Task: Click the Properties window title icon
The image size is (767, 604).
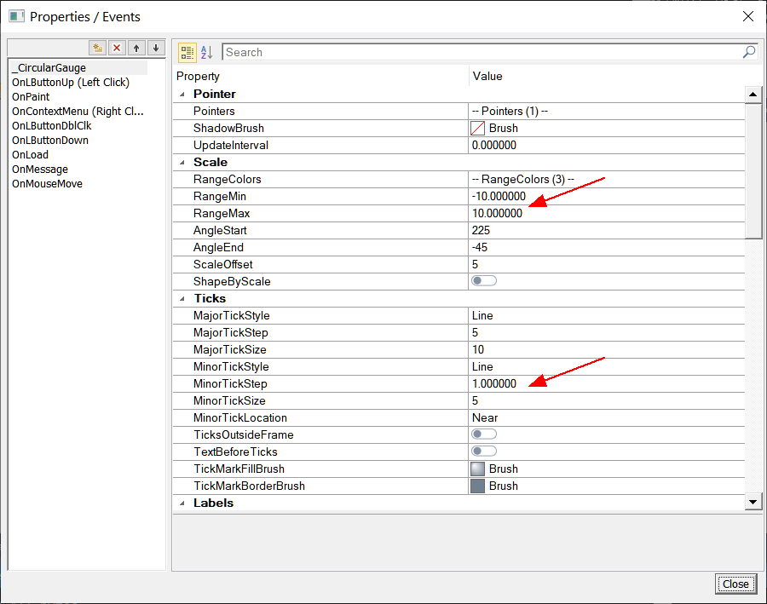Action: click(17, 16)
